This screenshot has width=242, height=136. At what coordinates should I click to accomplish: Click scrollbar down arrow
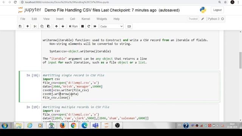240,120
